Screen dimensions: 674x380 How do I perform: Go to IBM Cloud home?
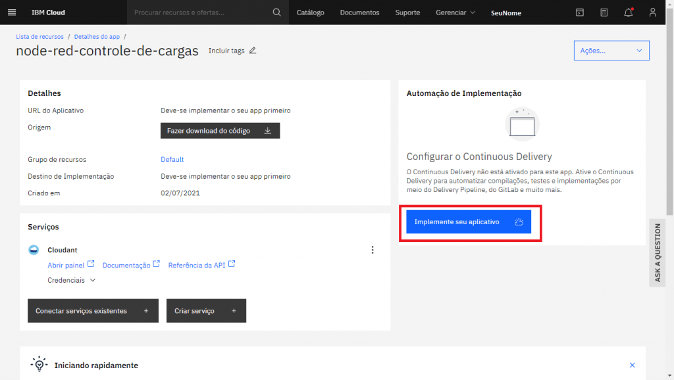(x=48, y=12)
